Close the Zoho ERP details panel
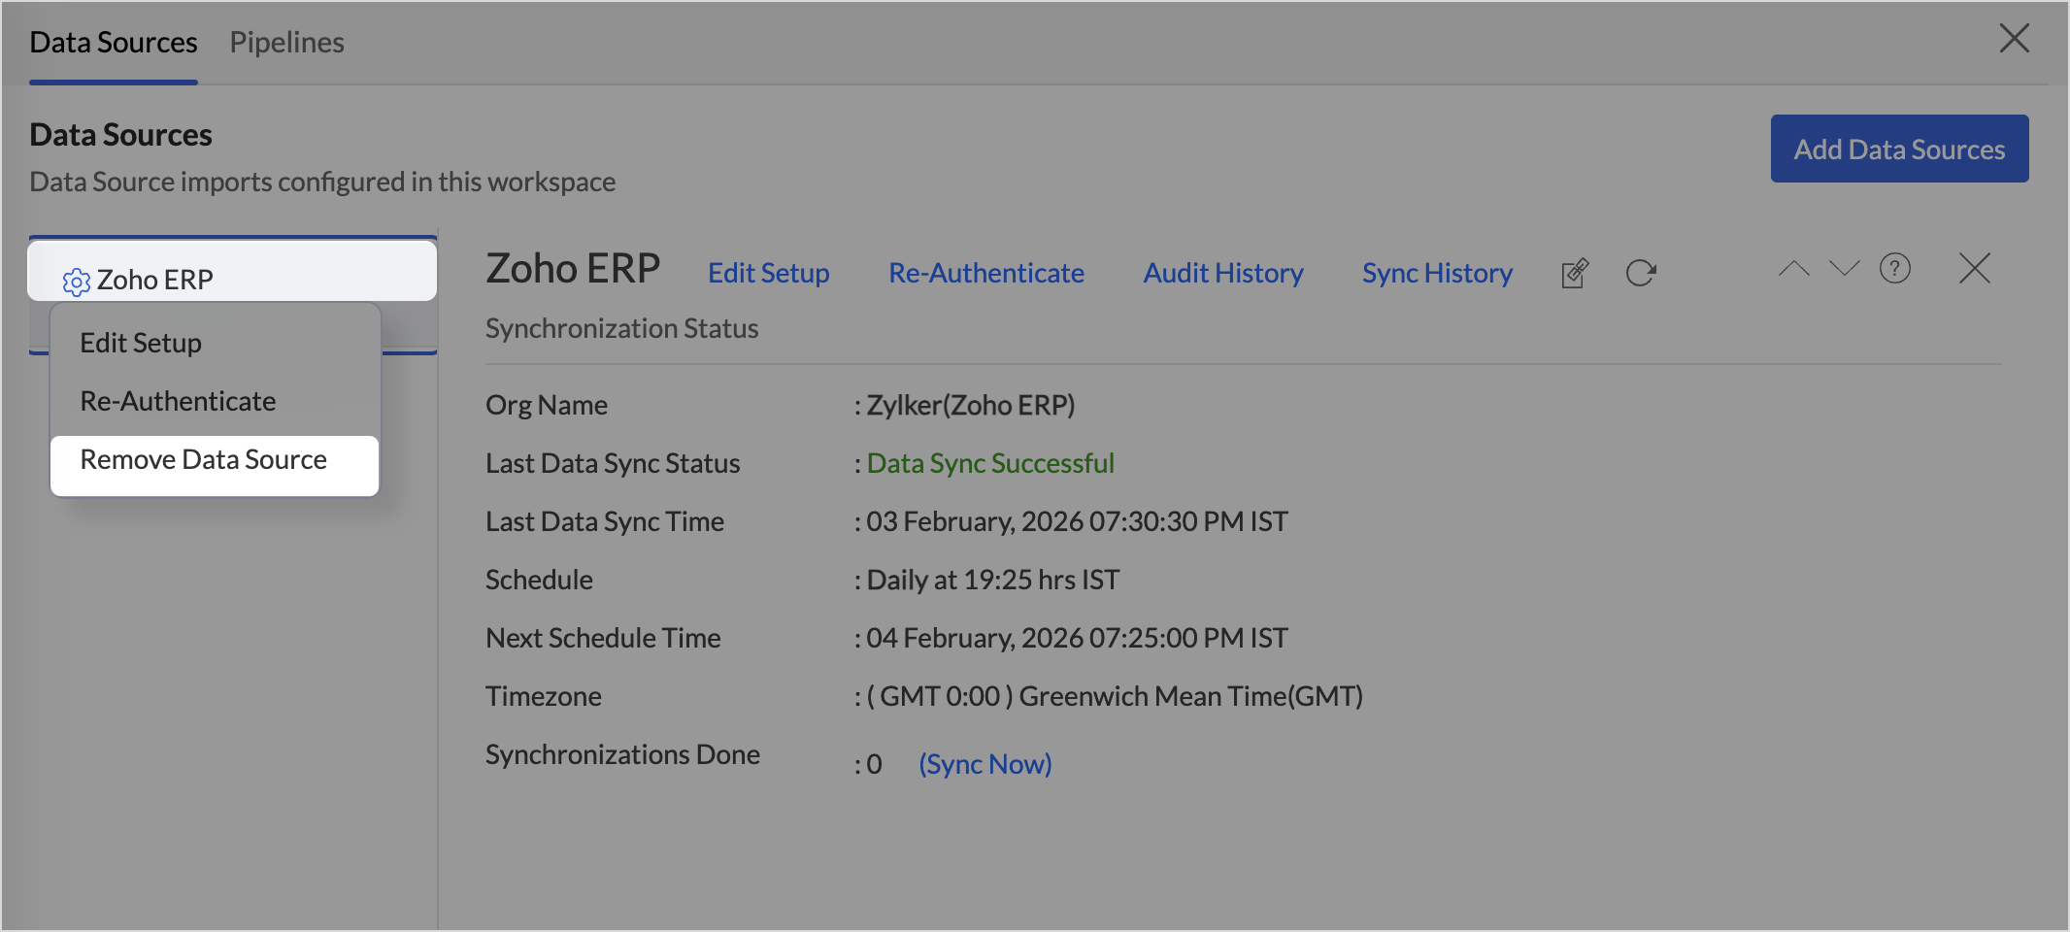Viewport: 2070px width, 932px height. [x=1974, y=269]
